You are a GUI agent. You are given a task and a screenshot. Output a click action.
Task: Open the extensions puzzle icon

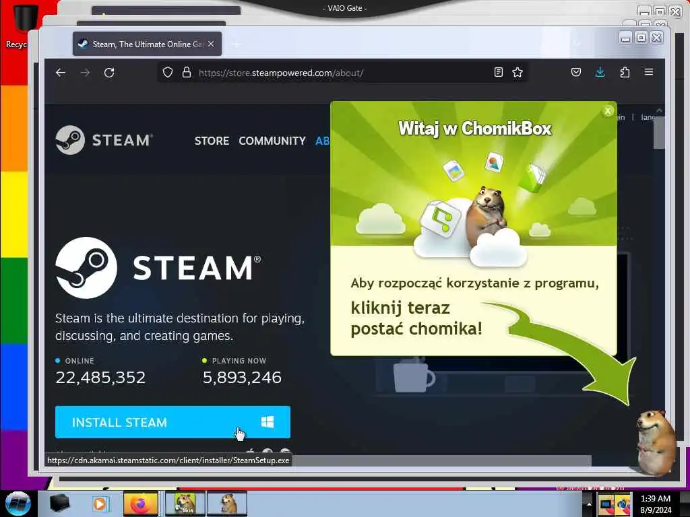625,72
